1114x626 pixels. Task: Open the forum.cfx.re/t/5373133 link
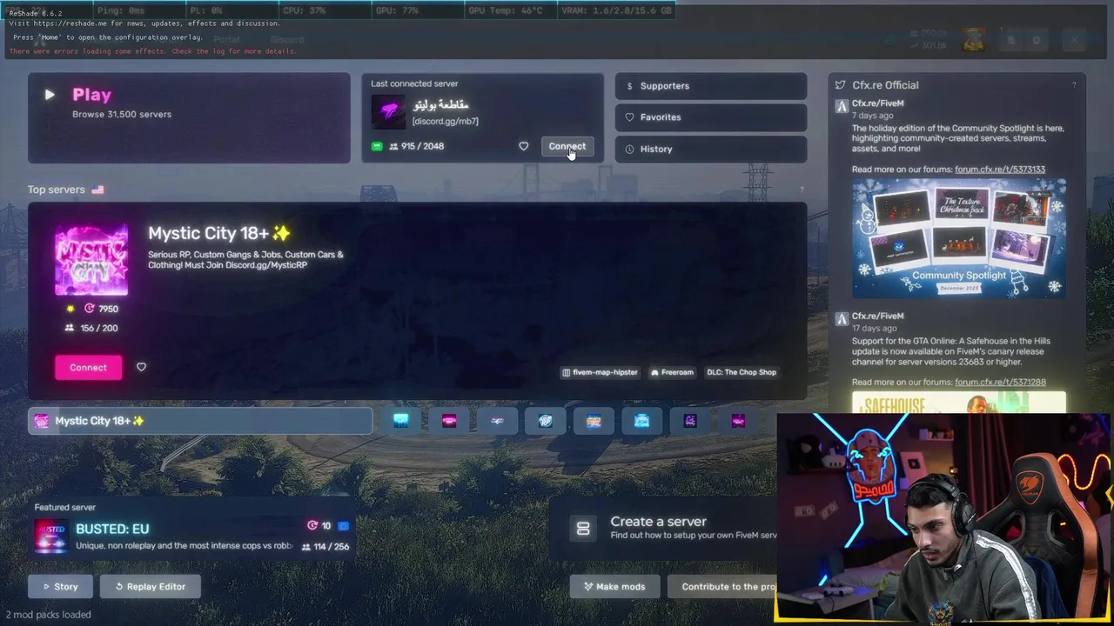(1000, 170)
